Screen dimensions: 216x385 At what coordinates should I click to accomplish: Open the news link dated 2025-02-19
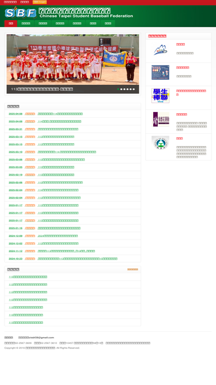pos(56,175)
